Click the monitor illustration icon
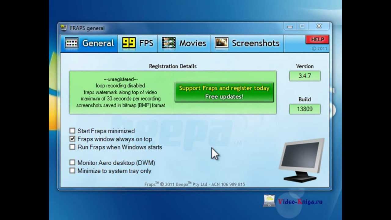This screenshot has width=391, height=220. click(x=302, y=160)
